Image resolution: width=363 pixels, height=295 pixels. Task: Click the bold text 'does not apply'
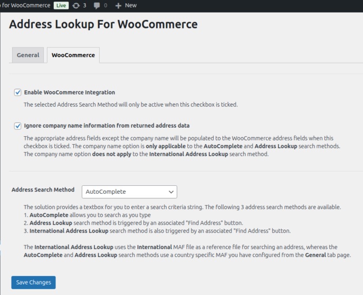click(x=111, y=154)
